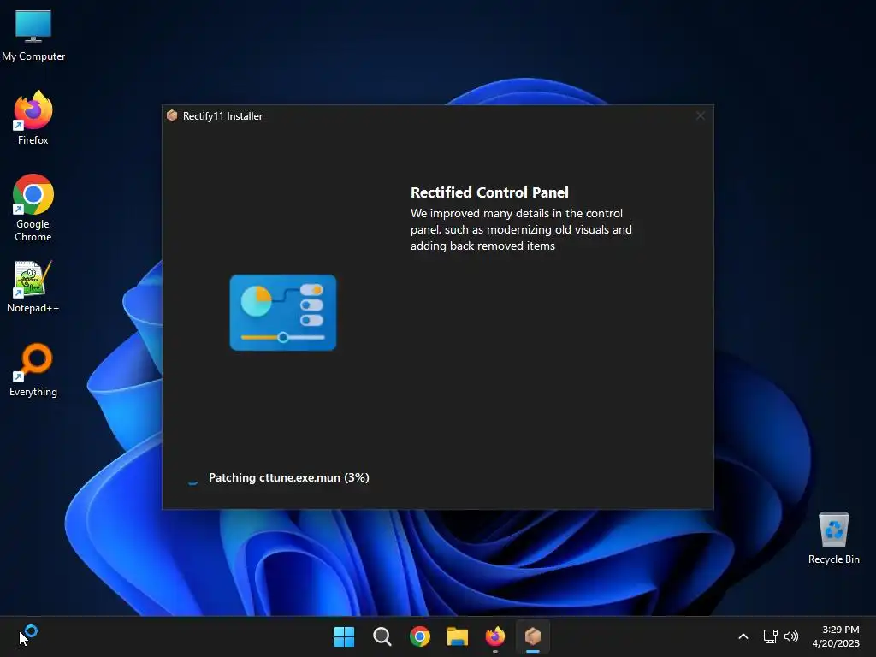
Task: Select the Notepad++ desktop shortcut
Action: pyautogui.click(x=33, y=287)
